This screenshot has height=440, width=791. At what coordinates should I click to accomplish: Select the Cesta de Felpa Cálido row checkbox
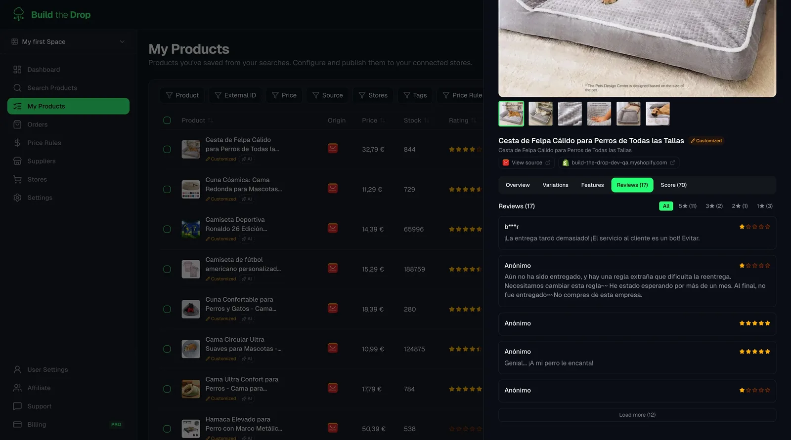pyautogui.click(x=167, y=149)
